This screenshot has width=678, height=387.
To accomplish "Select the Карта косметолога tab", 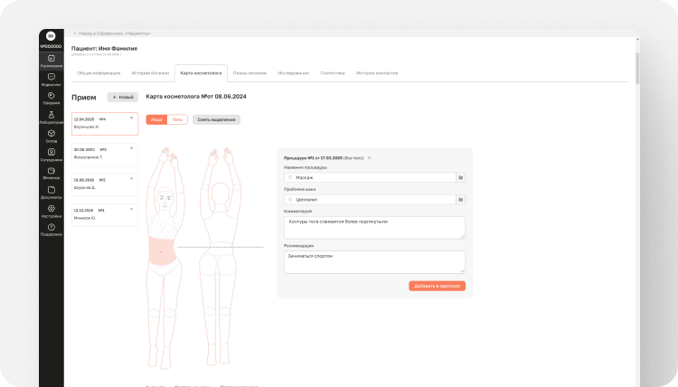I will [x=201, y=73].
